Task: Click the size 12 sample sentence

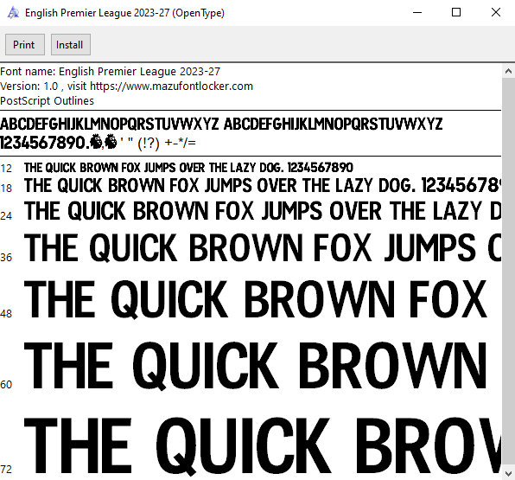Action: pyautogui.click(x=188, y=168)
